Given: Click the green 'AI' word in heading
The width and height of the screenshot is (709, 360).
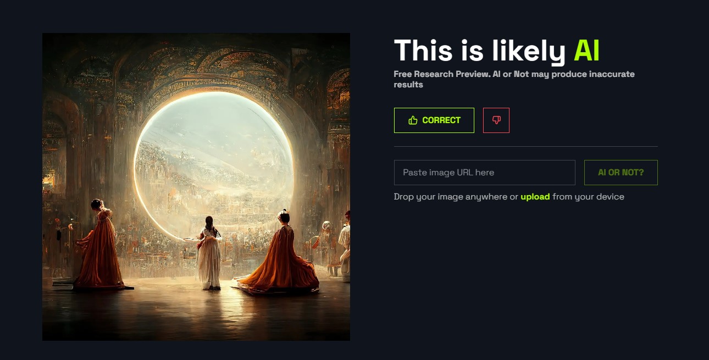Looking at the screenshot, I should click(x=586, y=51).
